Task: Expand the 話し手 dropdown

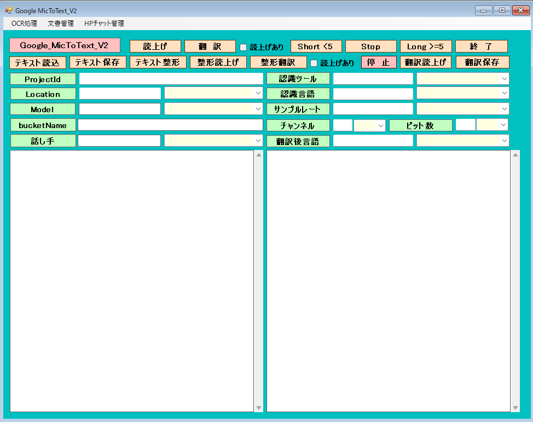Action: 258,141
